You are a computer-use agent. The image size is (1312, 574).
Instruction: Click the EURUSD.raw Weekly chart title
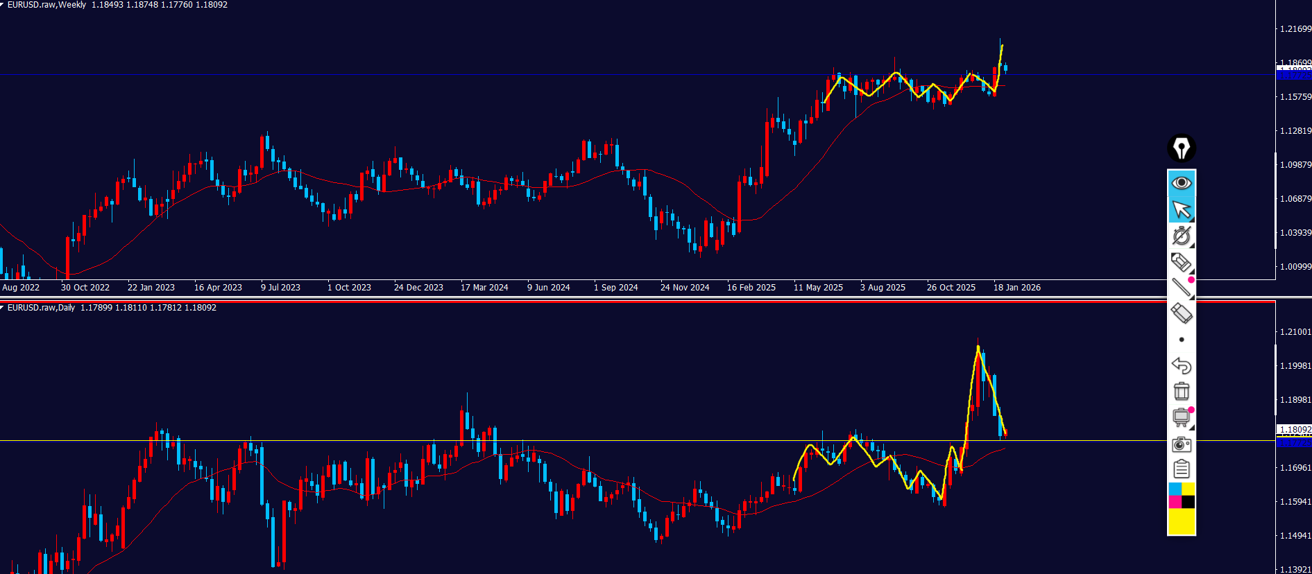point(47,5)
